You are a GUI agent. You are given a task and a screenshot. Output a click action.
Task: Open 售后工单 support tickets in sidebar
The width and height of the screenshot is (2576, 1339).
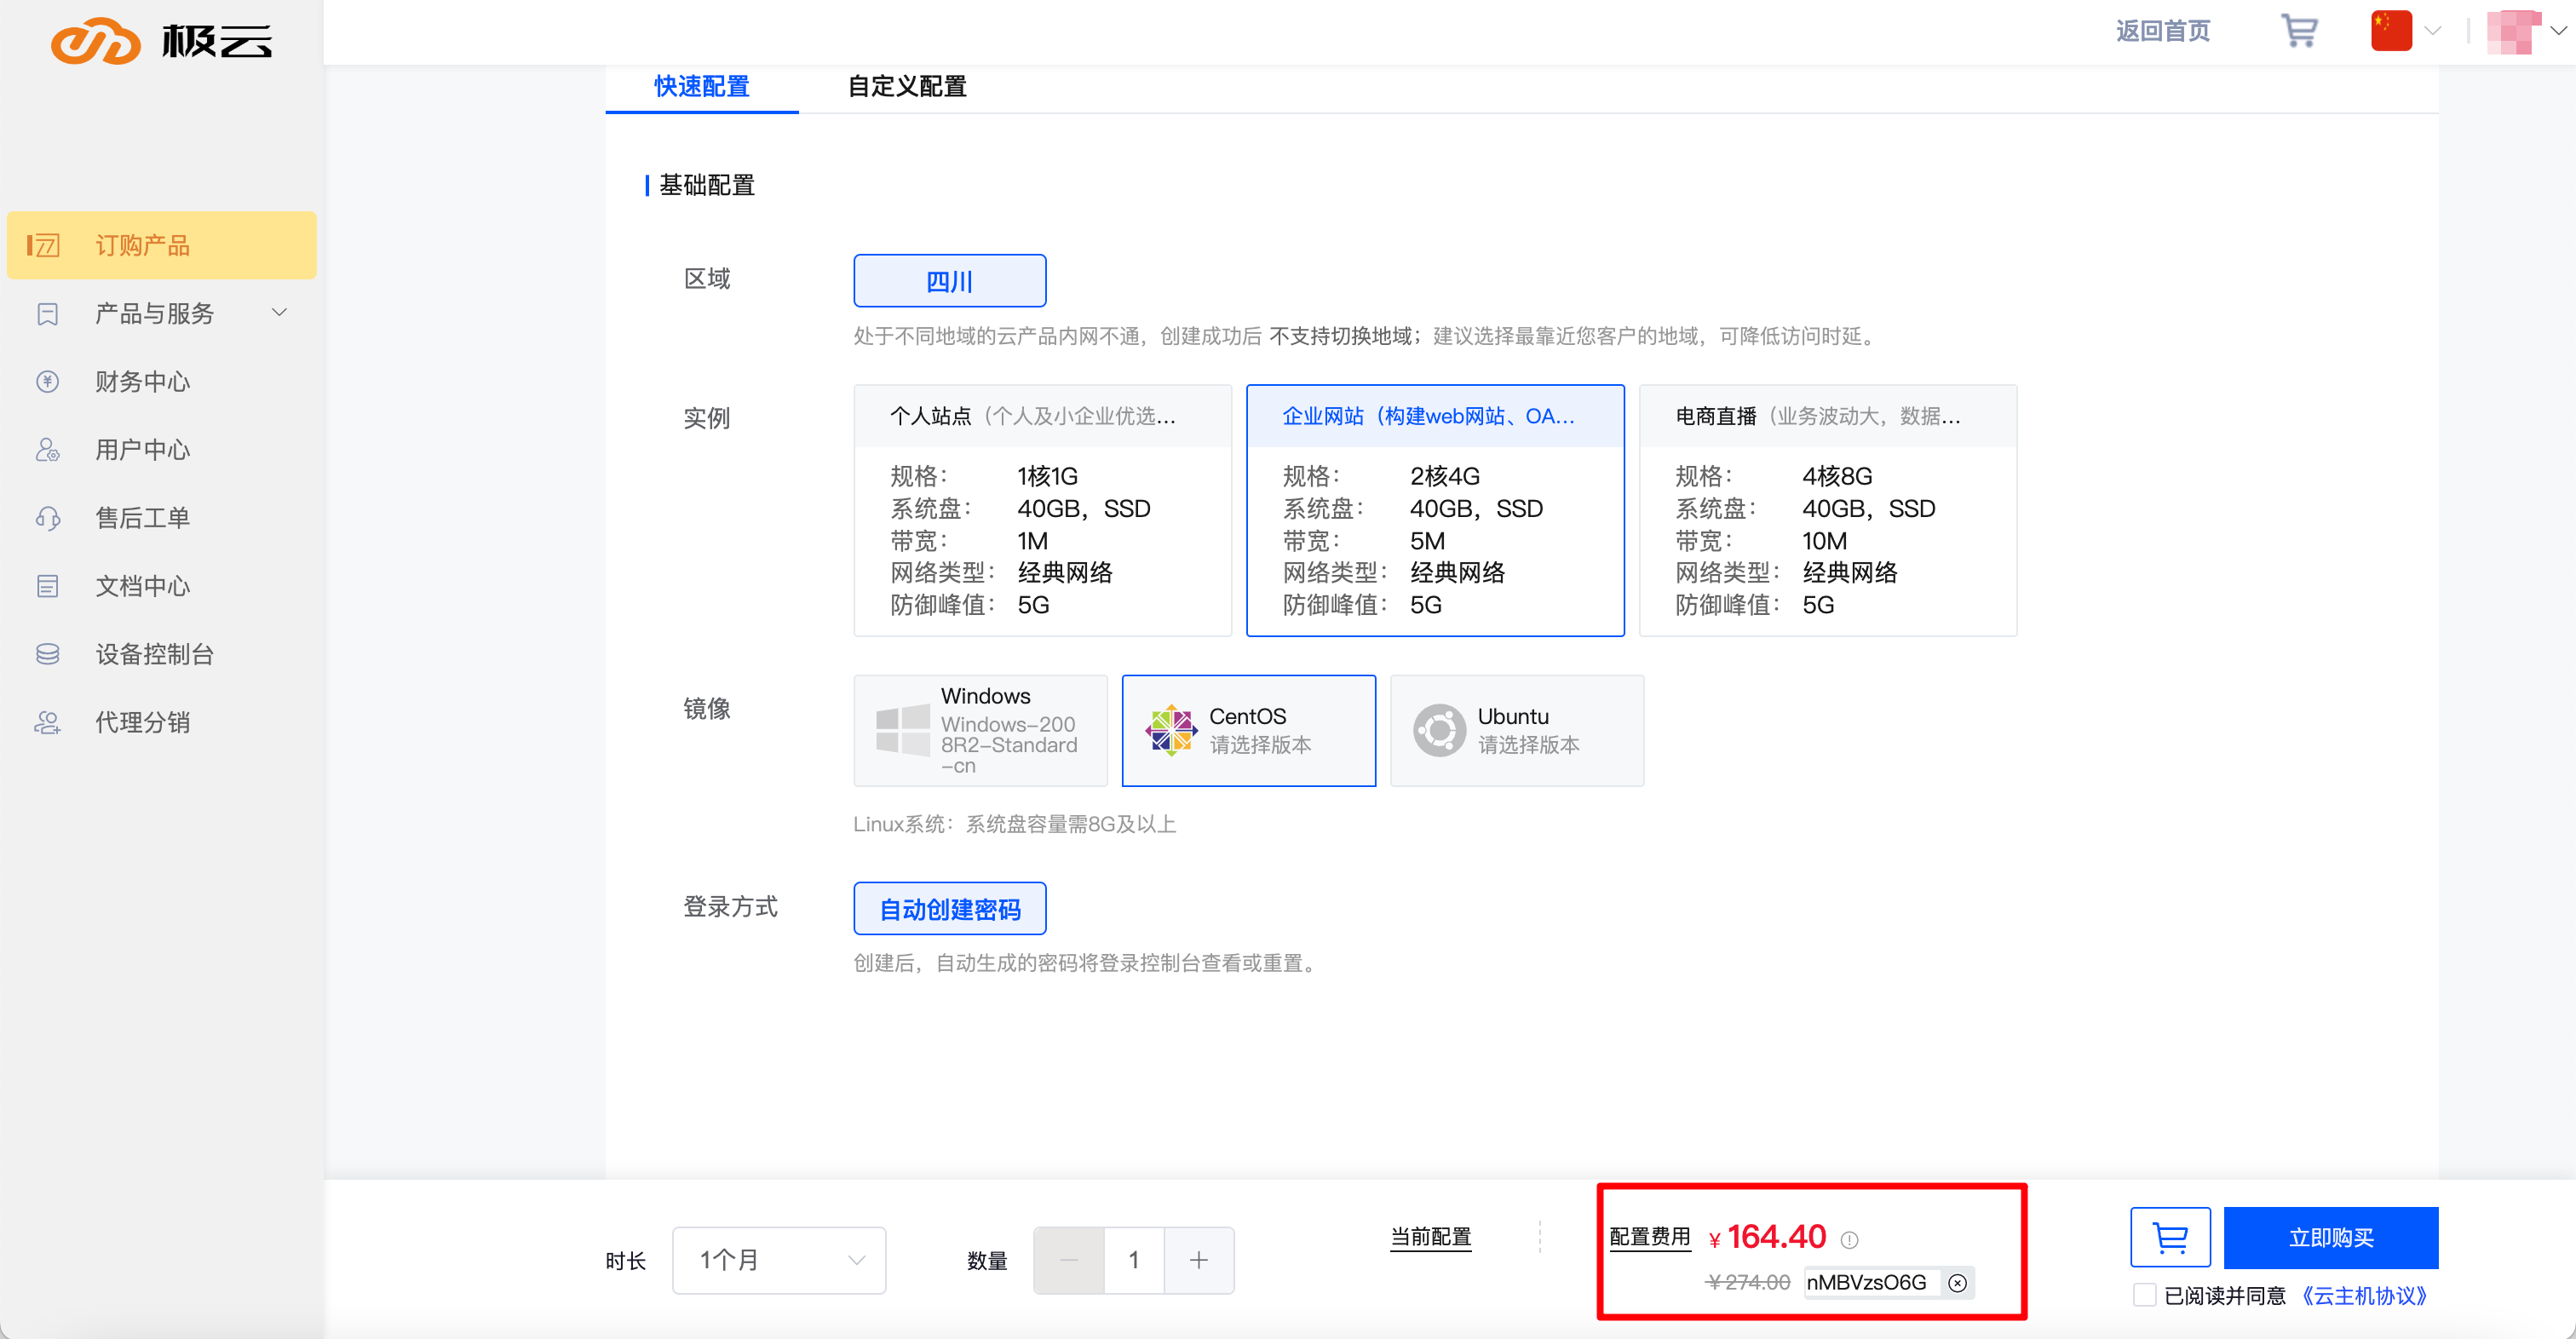coord(142,518)
